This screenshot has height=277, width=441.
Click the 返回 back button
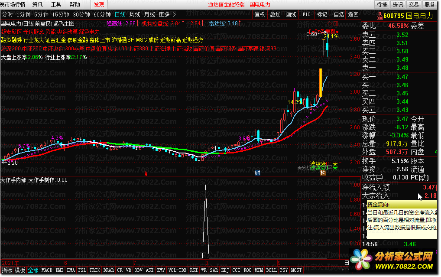353,14
